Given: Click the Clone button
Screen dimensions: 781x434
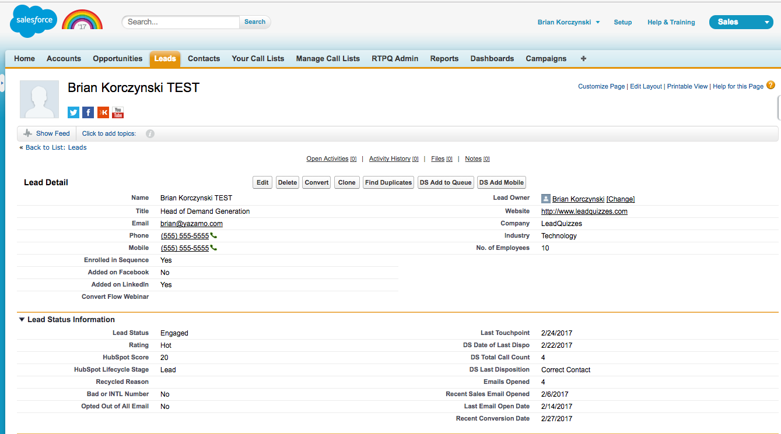Looking at the screenshot, I should [346, 183].
